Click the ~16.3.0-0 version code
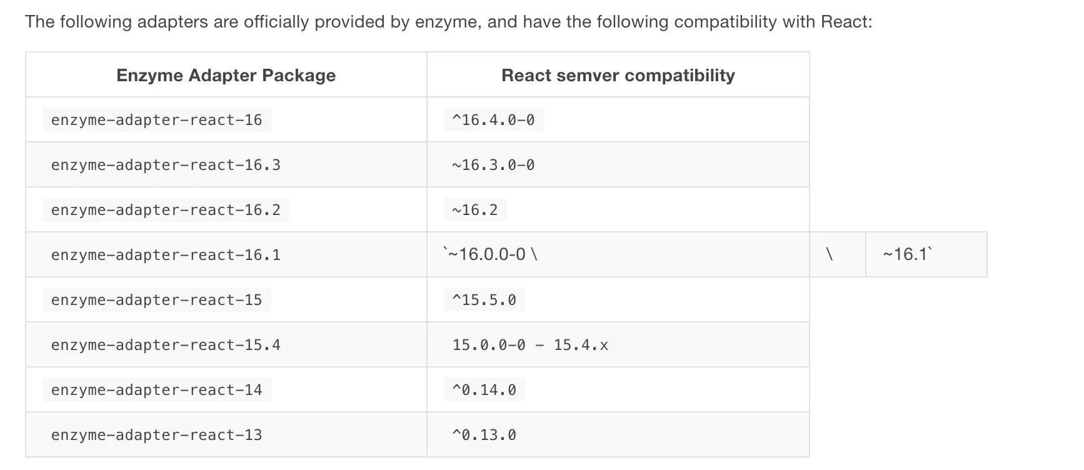 point(493,165)
